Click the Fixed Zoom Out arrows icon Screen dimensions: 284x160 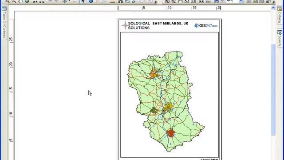pyautogui.click(x=42, y=1)
